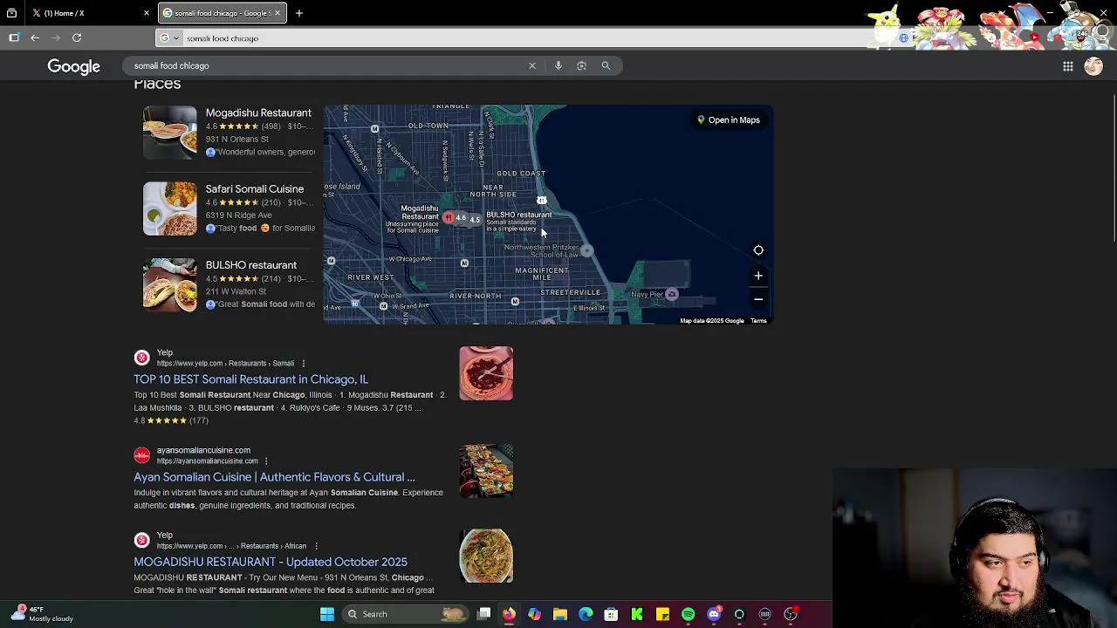Open Task View from taskbar
The height and width of the screenshot is (628, 1117).
tap(484, 614)
